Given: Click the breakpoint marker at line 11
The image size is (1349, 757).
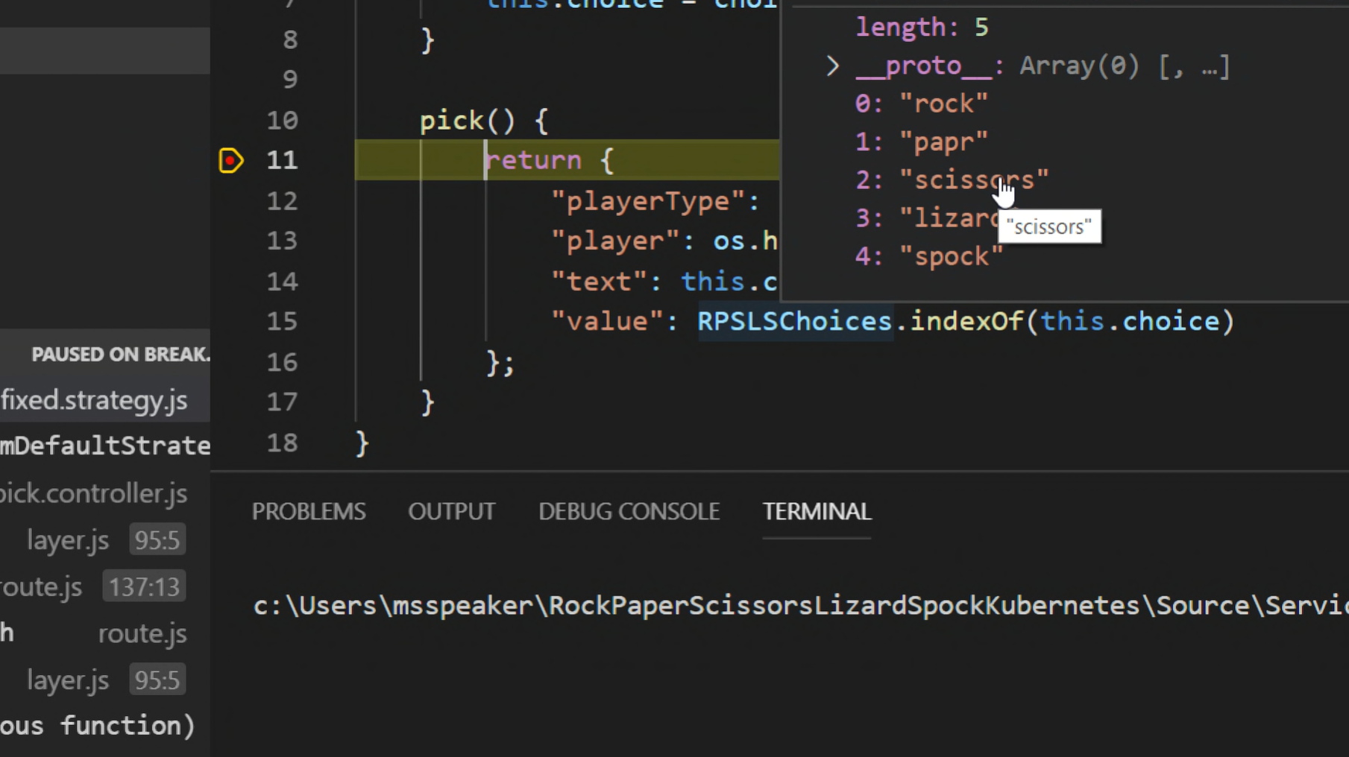Looking at the screenshot, I should click(231, 160).
